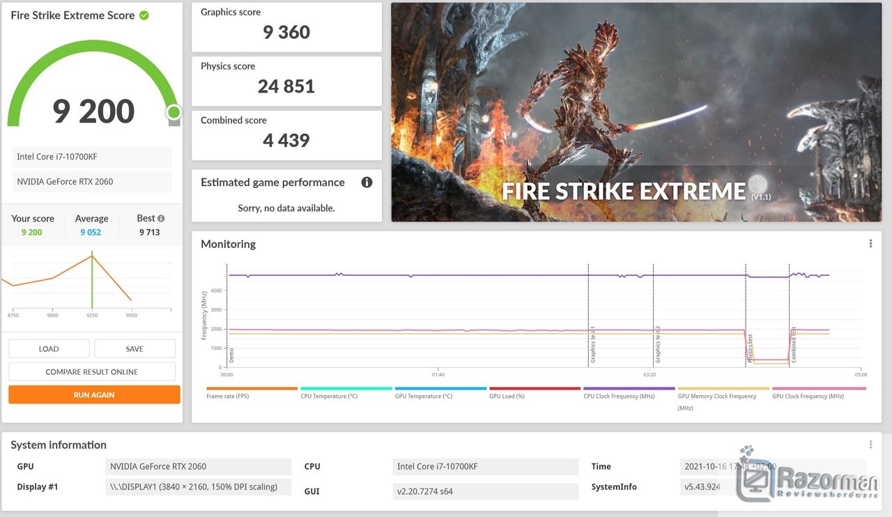Viewport: 892px width, 517px height.
Task: Click the Display #1 value in System information
Action: 199,487
